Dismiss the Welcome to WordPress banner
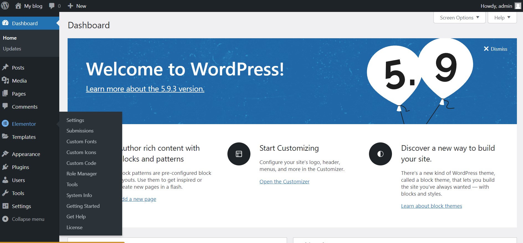This screenshot has height=243, width=523. (x=495, y=49)
